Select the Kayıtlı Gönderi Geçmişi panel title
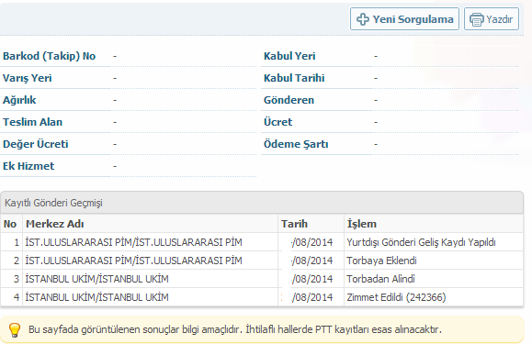 click(x=53, y=203)
